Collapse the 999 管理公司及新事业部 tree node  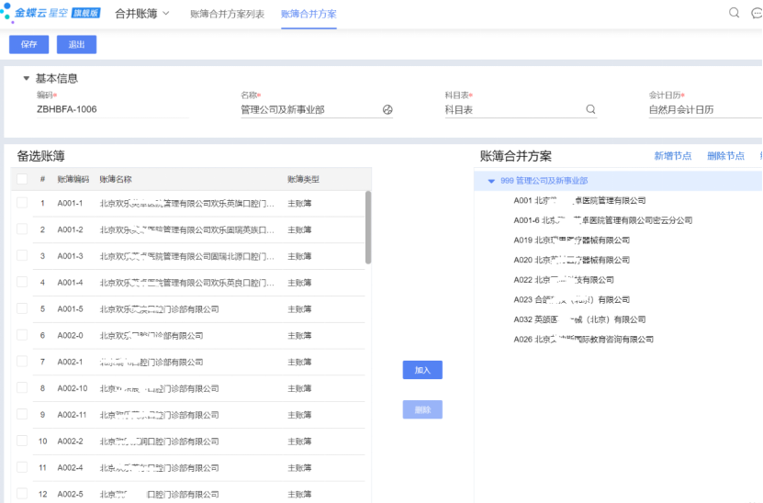point(491,181)
